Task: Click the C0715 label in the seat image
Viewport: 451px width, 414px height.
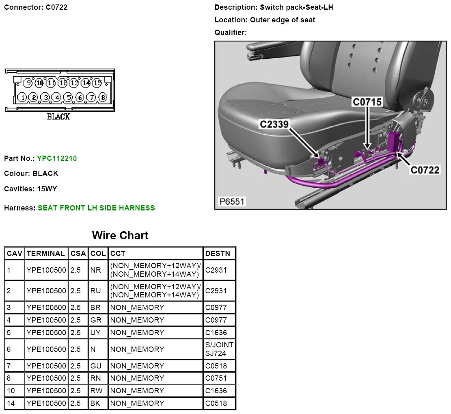Action: coord(367,102)
